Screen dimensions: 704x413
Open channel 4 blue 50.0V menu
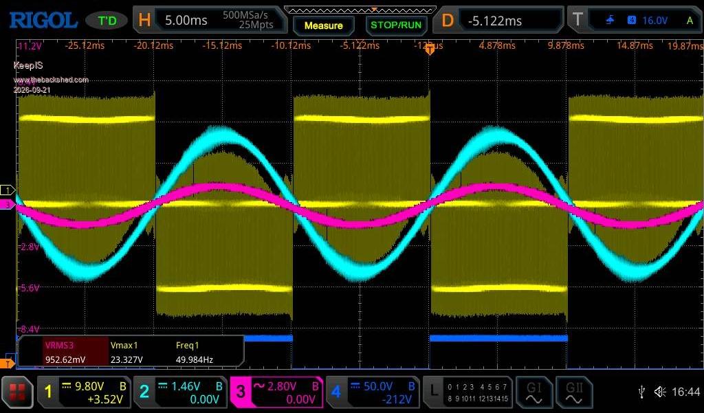pyautogui.click(x=373, y=392)
